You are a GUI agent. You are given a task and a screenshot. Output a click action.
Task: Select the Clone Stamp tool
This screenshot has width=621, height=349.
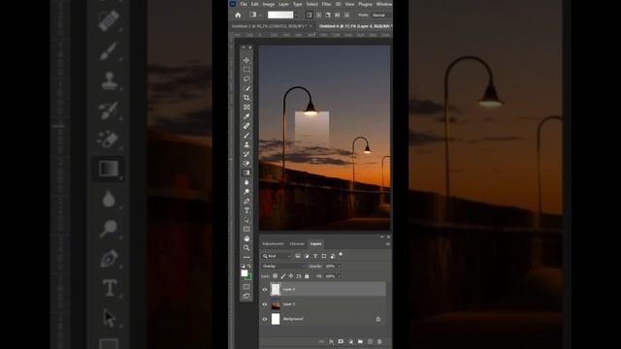click(x=246, y=144)
